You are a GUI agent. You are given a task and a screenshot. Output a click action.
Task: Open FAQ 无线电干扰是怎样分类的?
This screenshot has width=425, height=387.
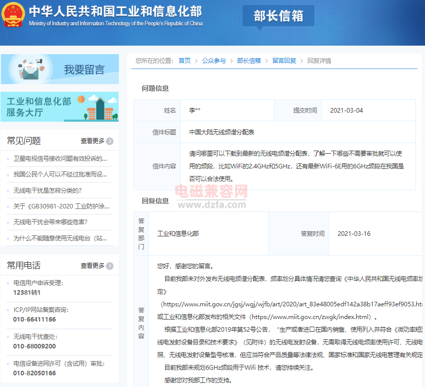pos(48,191)
